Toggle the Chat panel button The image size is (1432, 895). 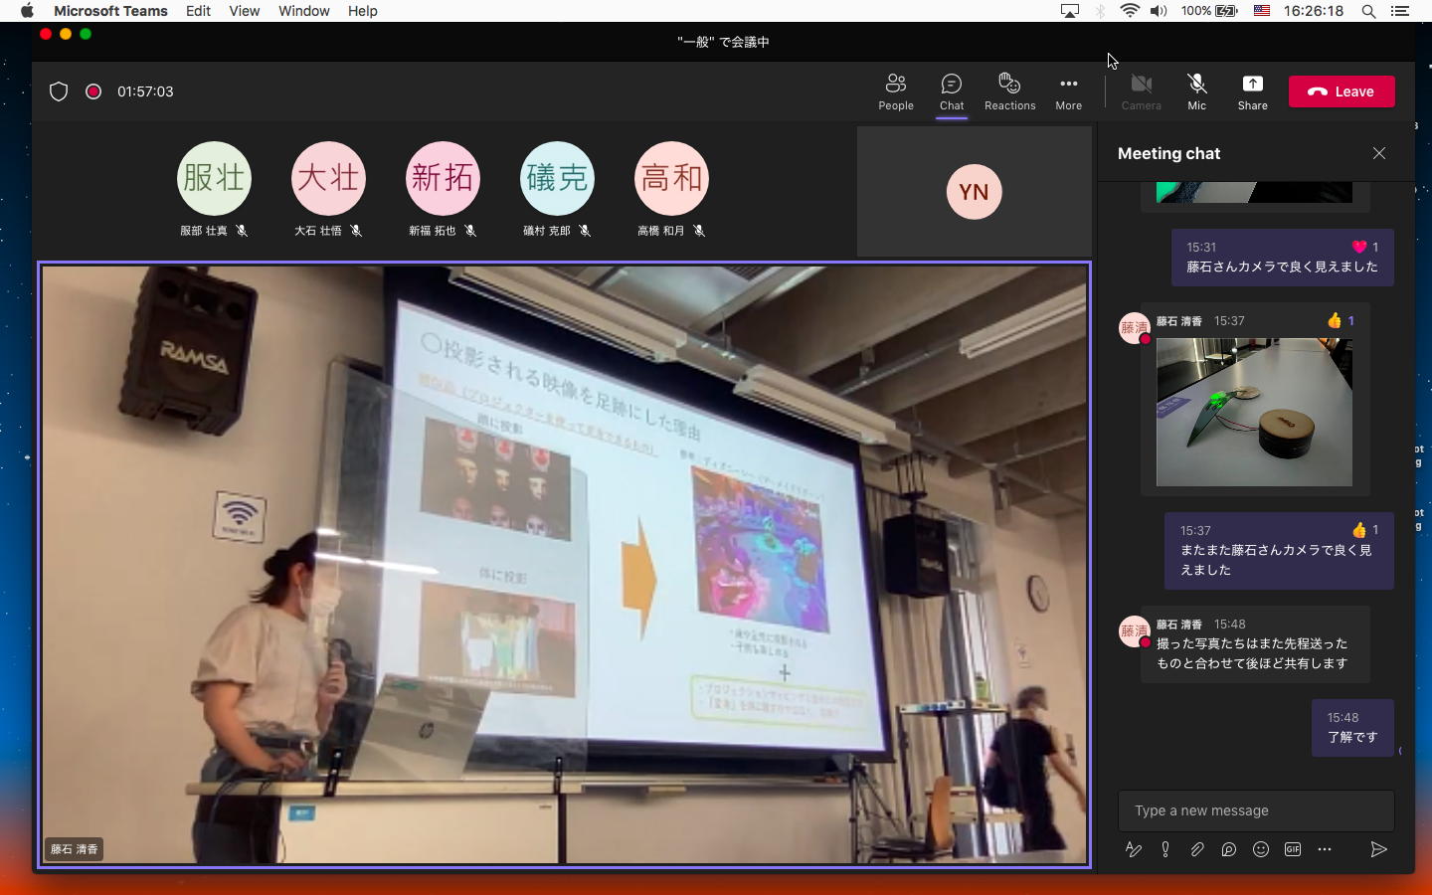[x=952, y=91]
